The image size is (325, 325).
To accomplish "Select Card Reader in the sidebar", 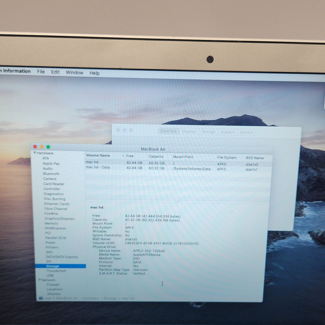I will point(54,184).
